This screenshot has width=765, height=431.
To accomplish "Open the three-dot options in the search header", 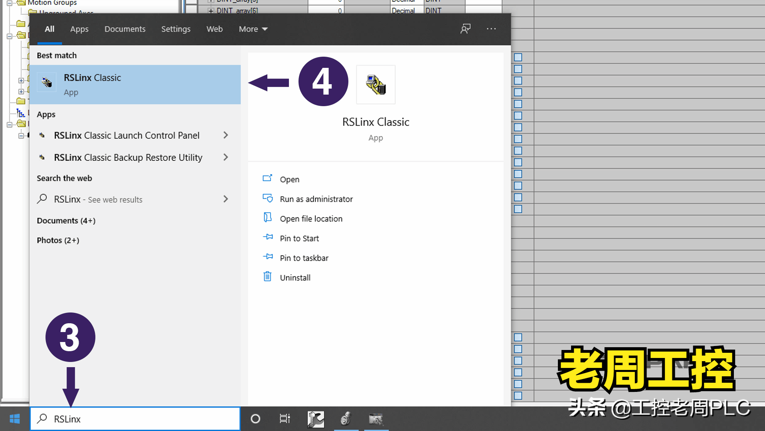I will pyautogui.click(x=491, y=29).
